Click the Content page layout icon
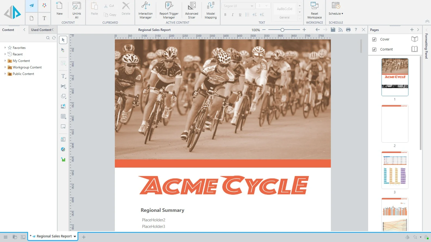 click(414, 49)
